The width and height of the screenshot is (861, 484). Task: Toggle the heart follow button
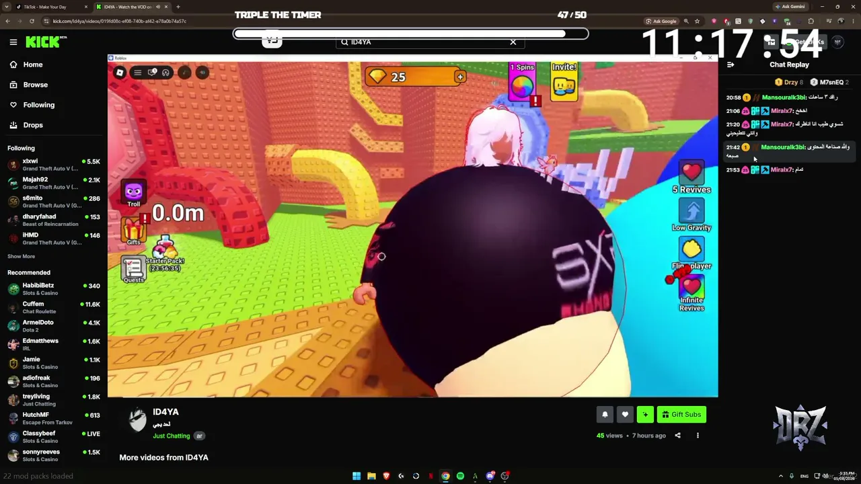pos(625,415)
